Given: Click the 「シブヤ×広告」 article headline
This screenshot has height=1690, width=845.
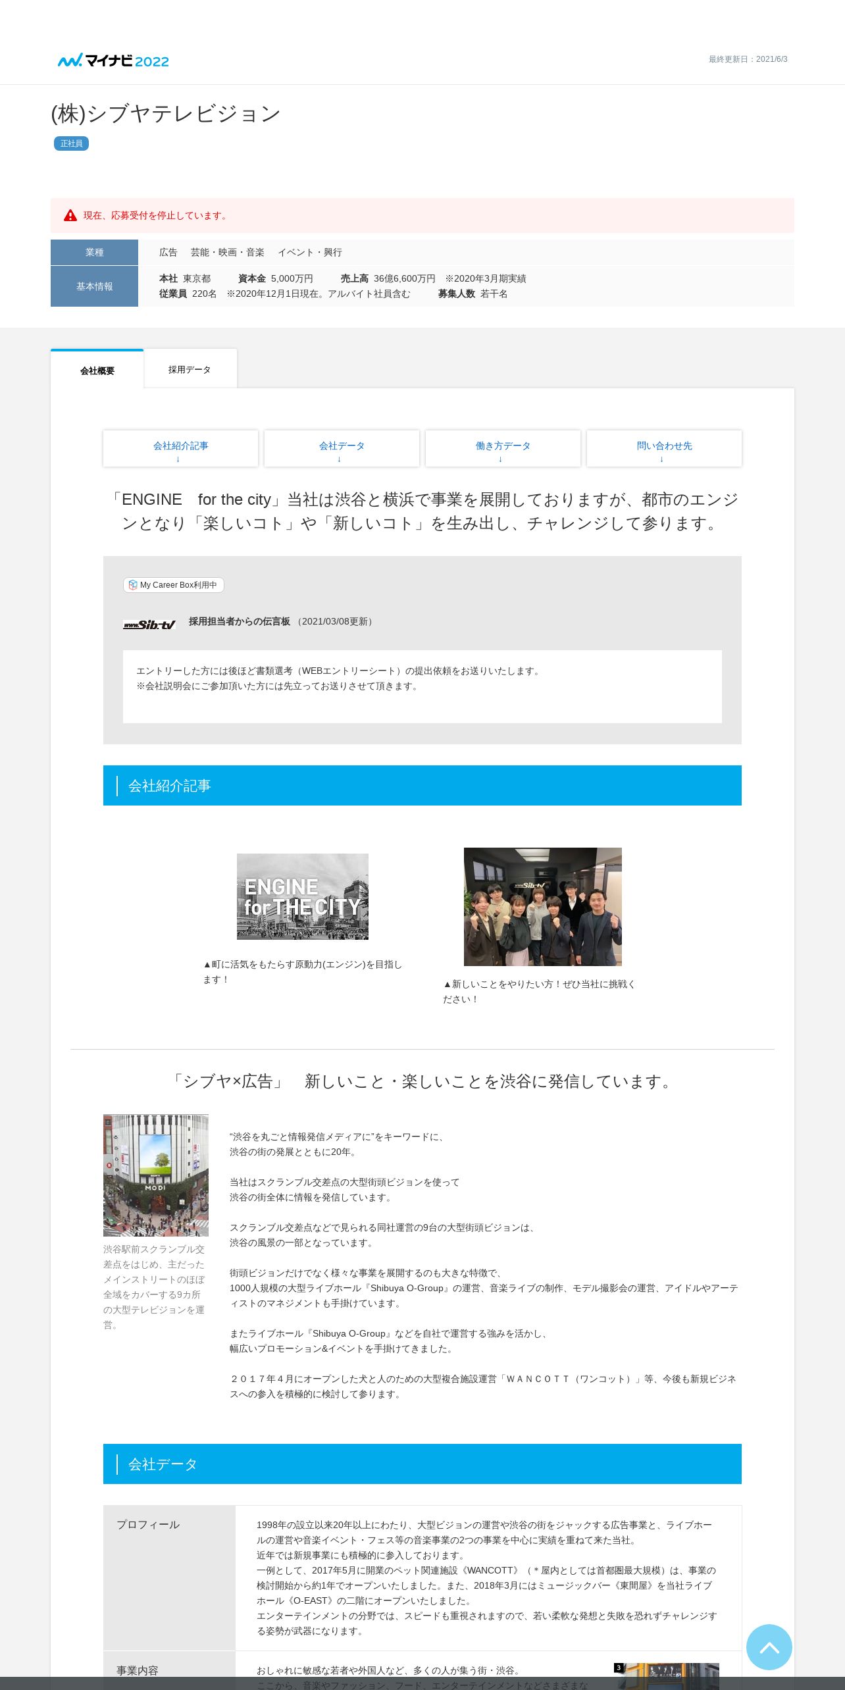Looking at the screenshot, I should tap(423, 1081).
